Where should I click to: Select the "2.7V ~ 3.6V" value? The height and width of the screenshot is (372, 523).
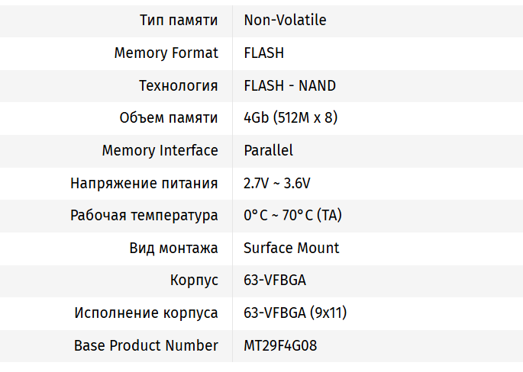277,183
